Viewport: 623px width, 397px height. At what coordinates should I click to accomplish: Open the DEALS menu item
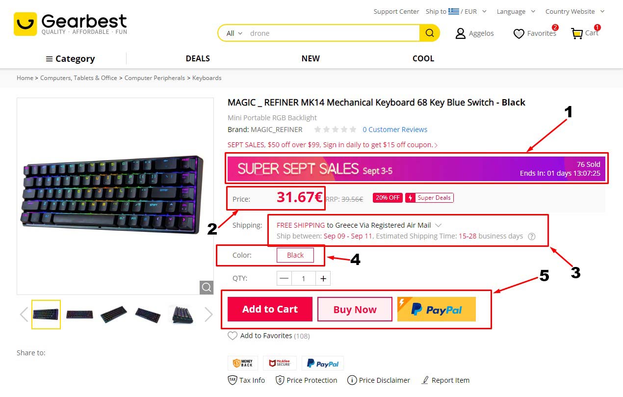point(198,58)
